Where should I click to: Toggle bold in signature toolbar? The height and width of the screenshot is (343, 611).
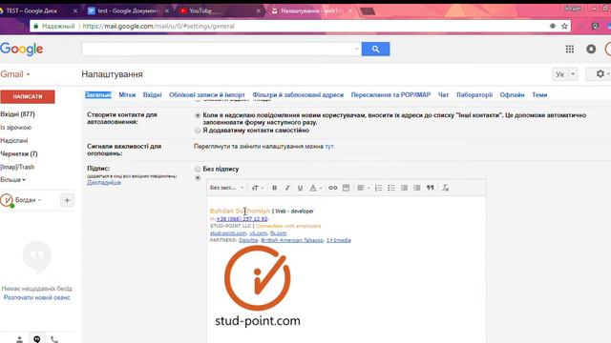click(x=274, y=188)
